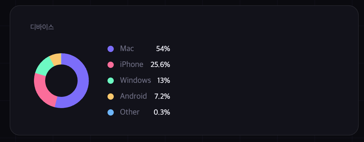364x142 pixels.
Task: Click the 54% Mac value
Action: pos(163,49)
